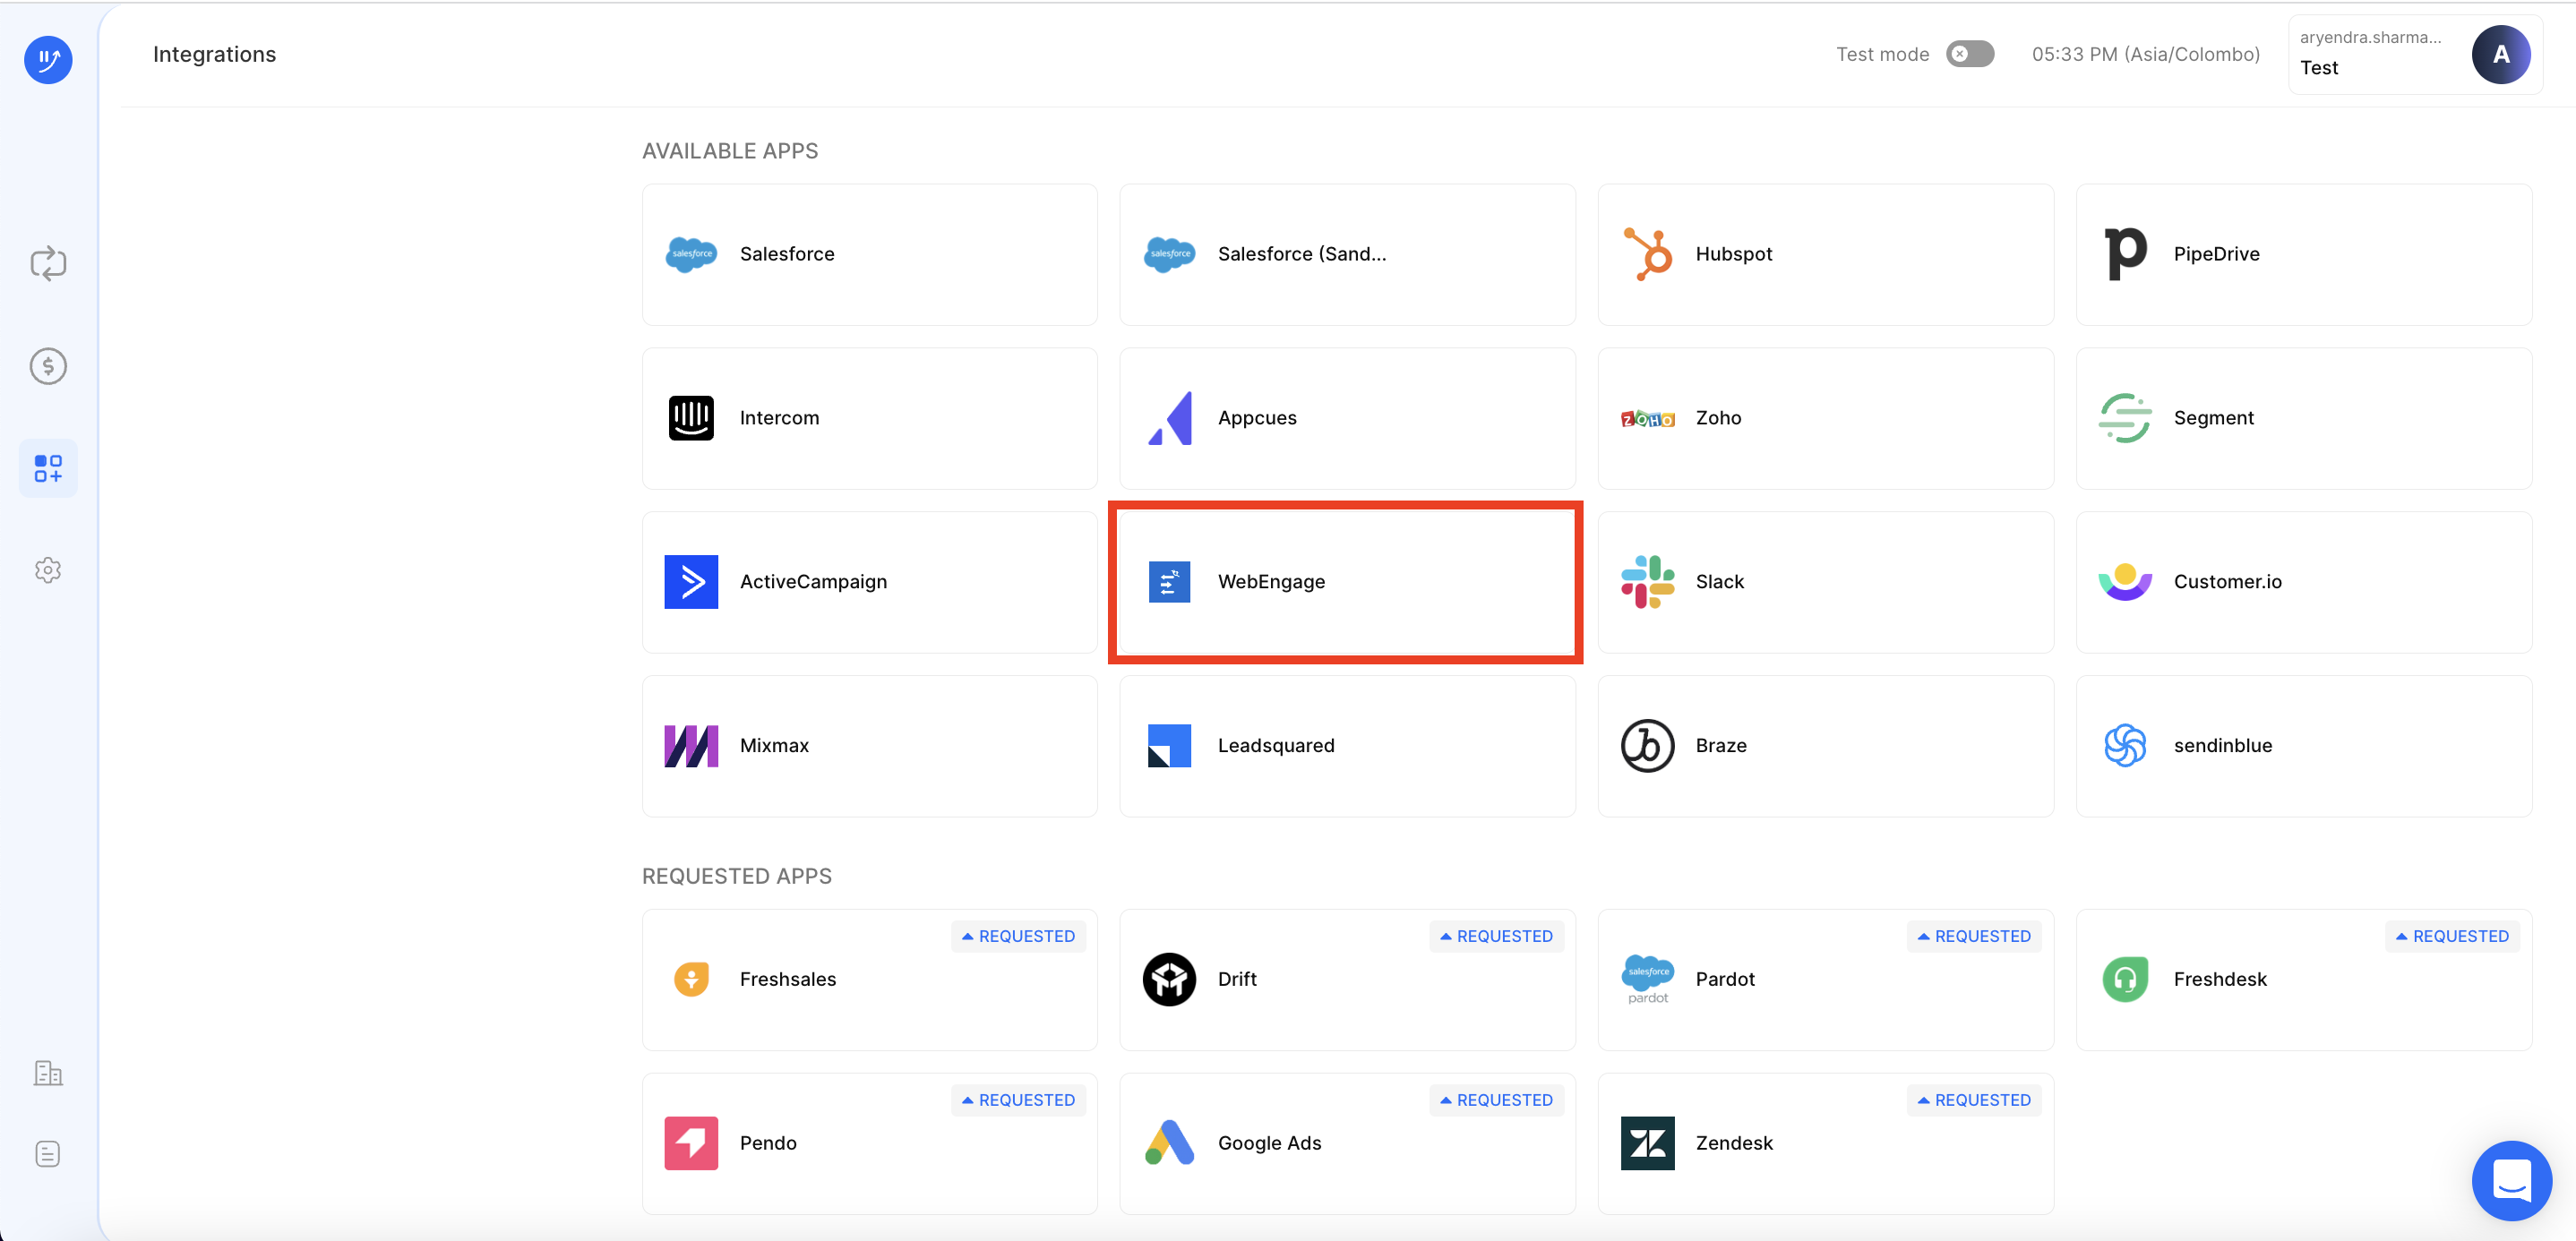Select the Hubspot integration card
The width and height of the screenshot is (2576, 1241).
click(x=1825, y=254)
